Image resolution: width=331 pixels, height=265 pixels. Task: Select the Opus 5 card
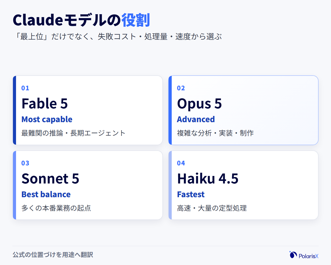point(243,110)
